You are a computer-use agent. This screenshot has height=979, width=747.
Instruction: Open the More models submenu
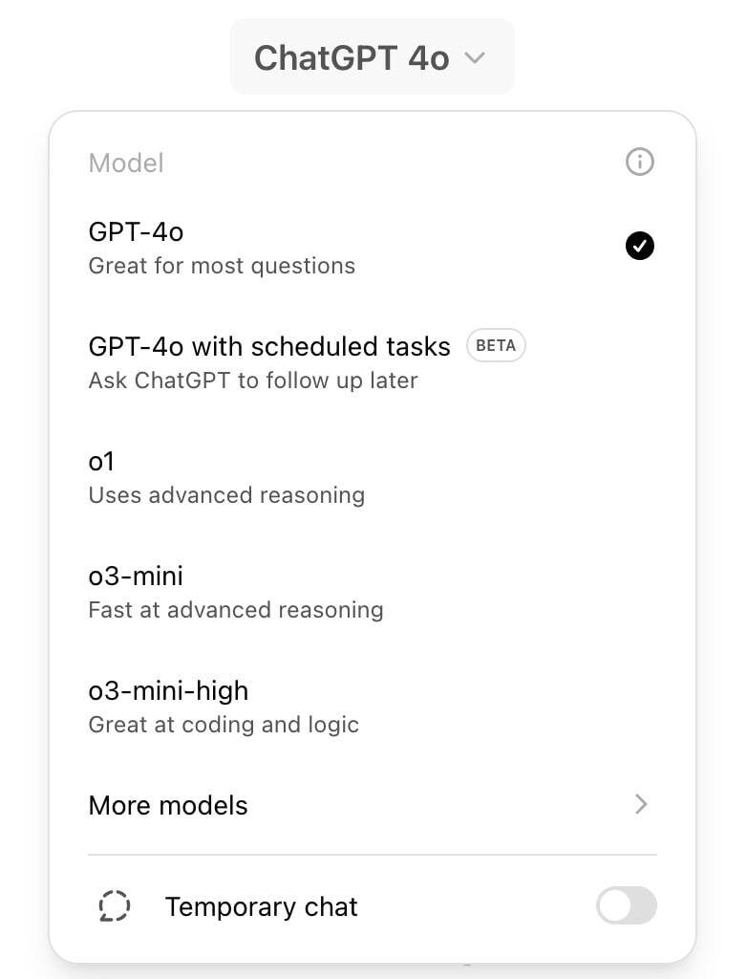tap(168, 806)
